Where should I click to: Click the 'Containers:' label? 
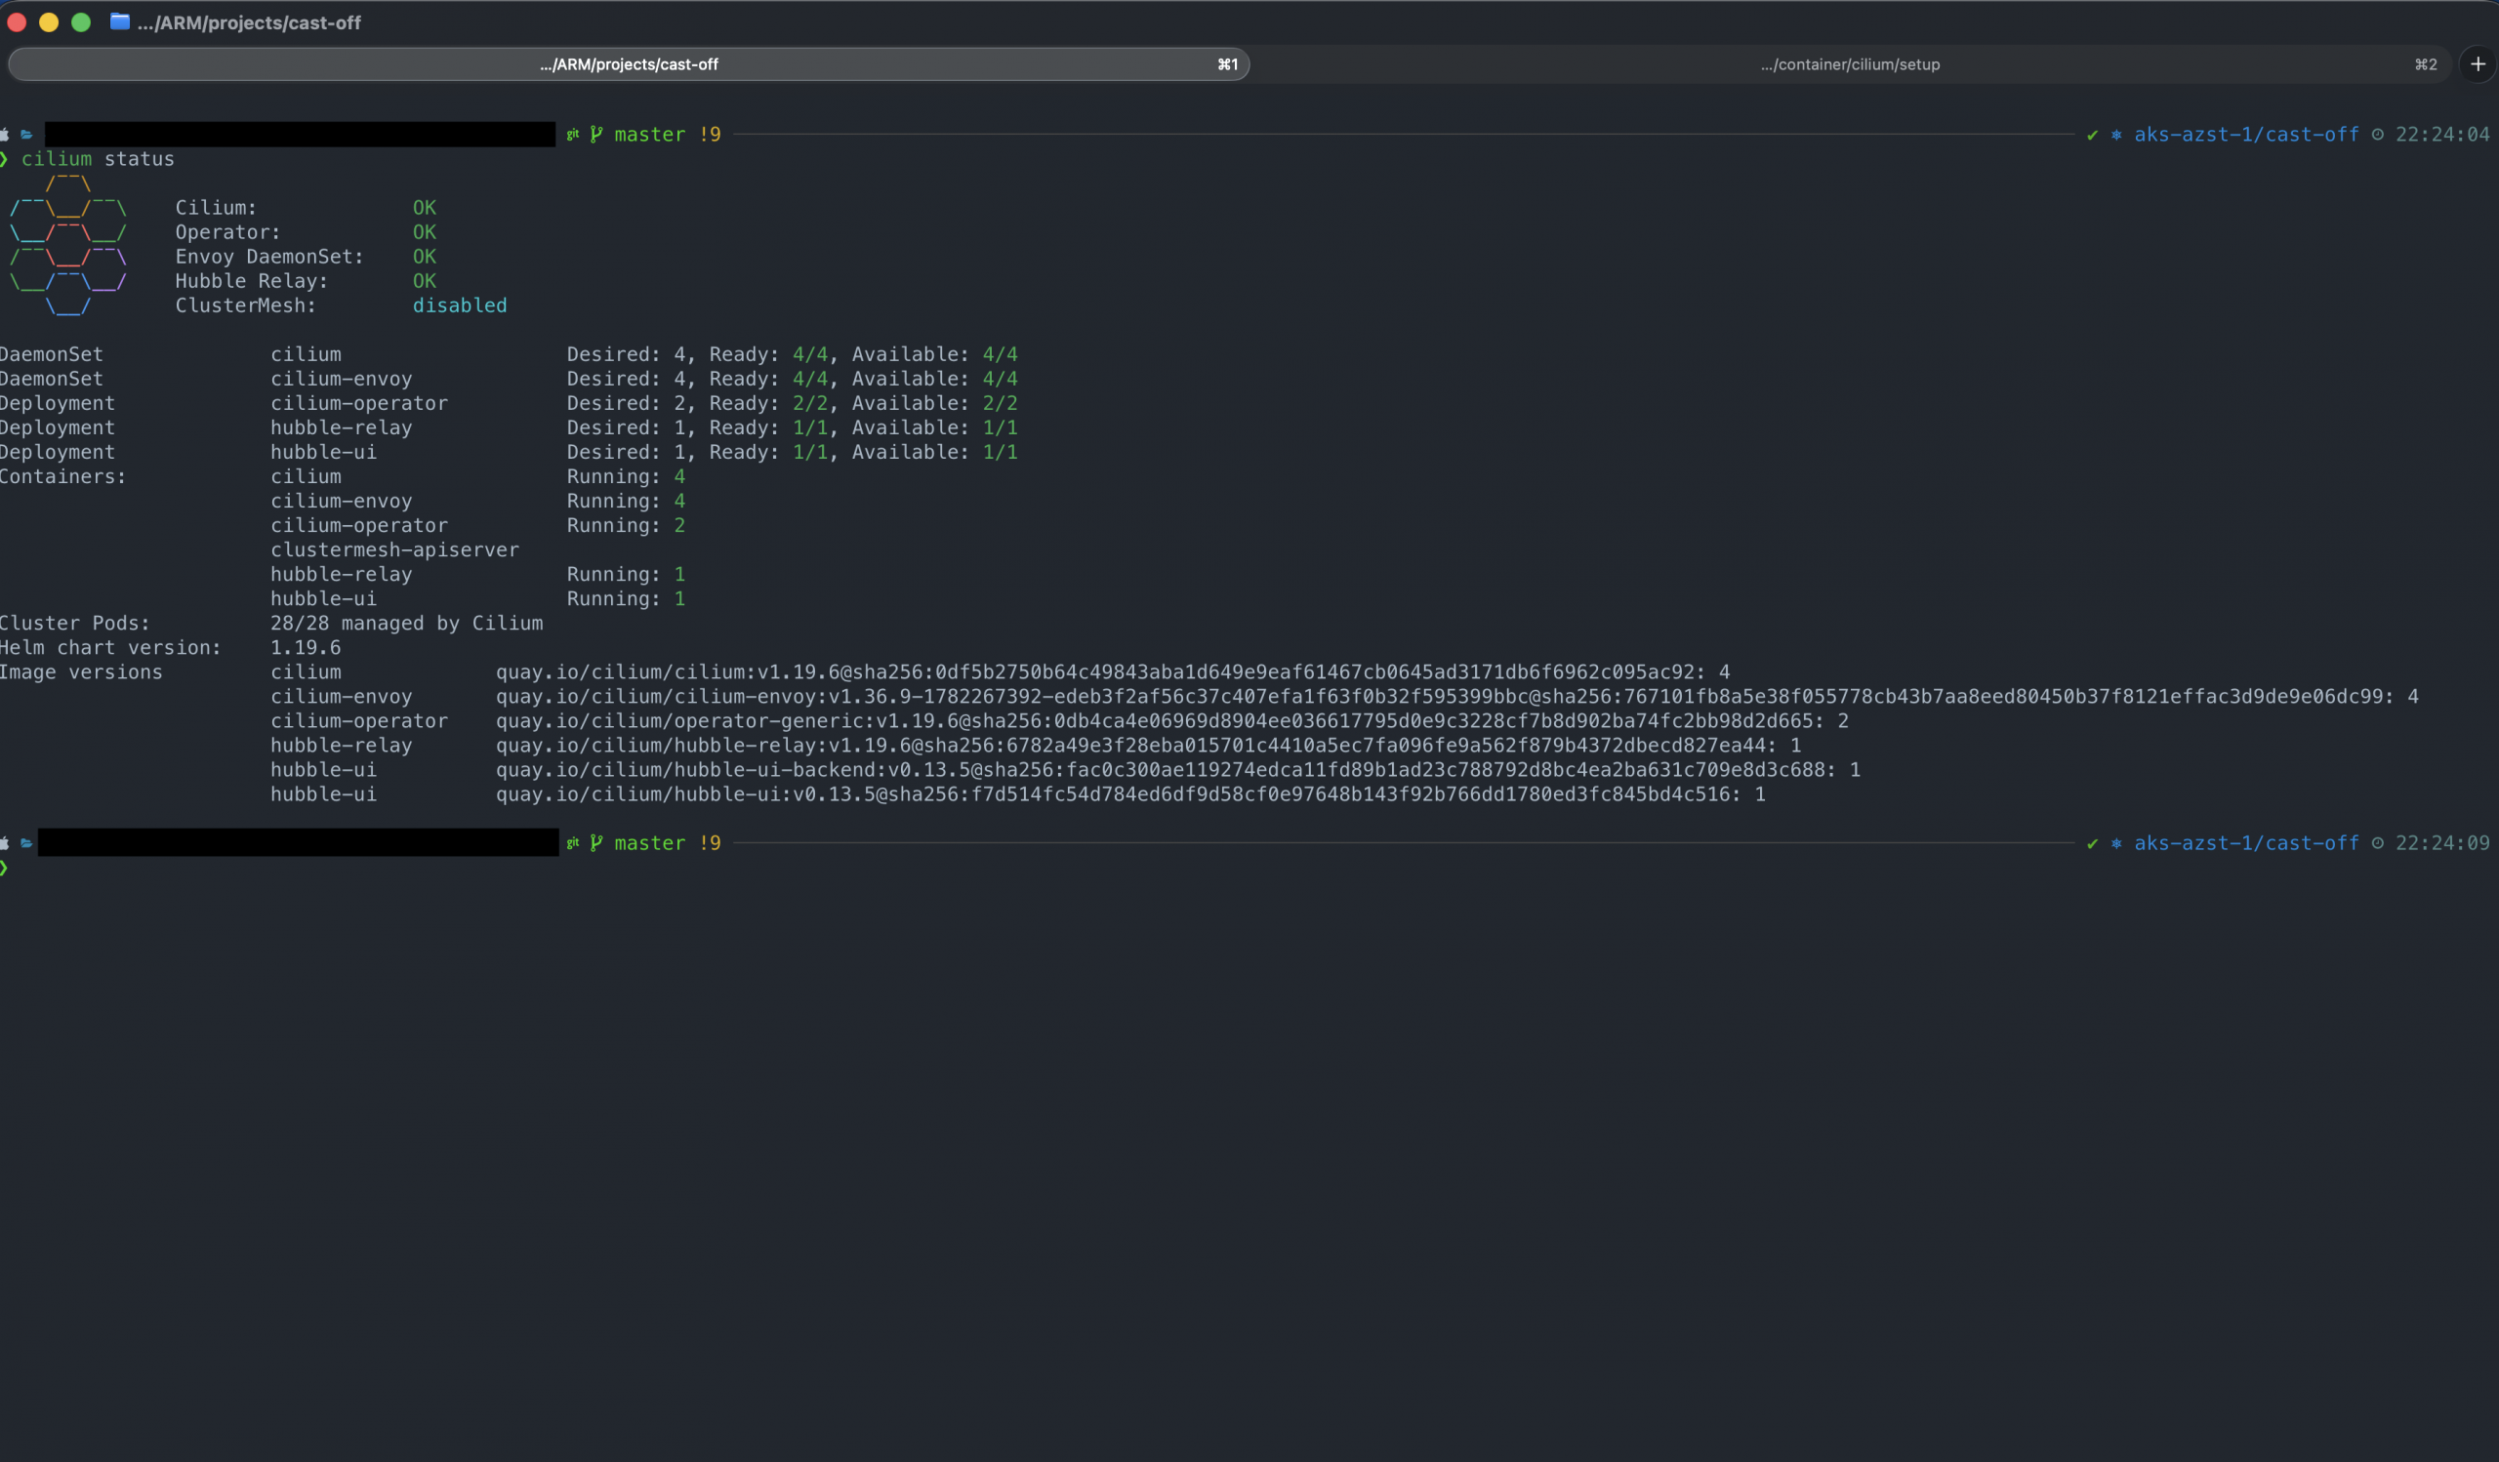coord(63,475)
